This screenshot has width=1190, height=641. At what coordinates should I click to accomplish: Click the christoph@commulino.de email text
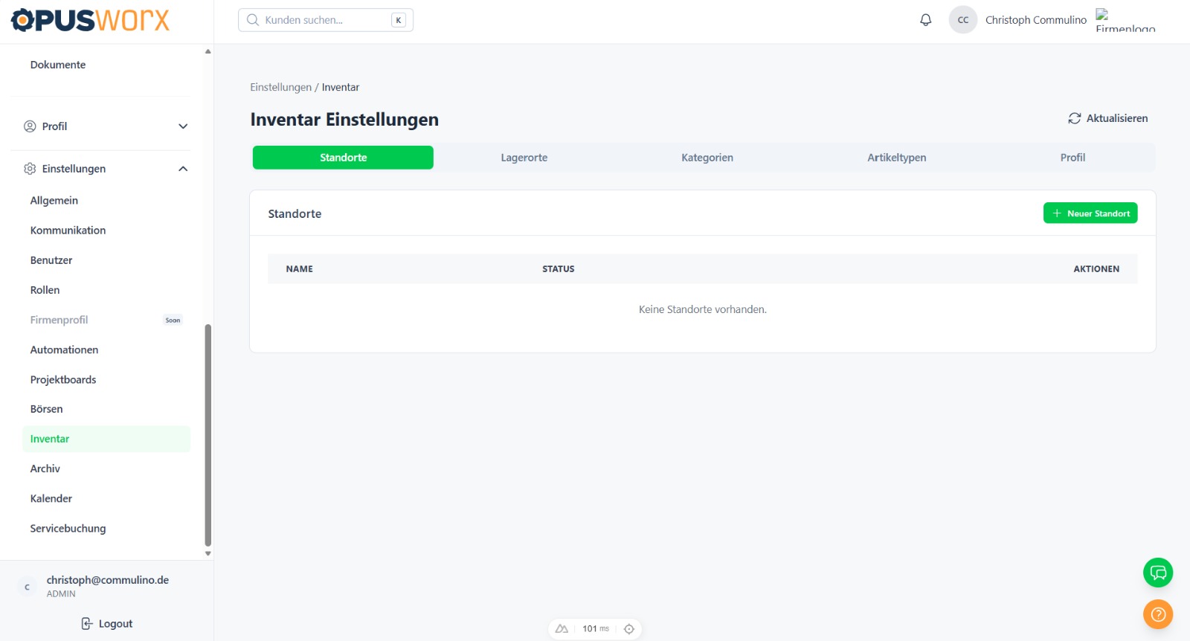(x=108, y=580)
